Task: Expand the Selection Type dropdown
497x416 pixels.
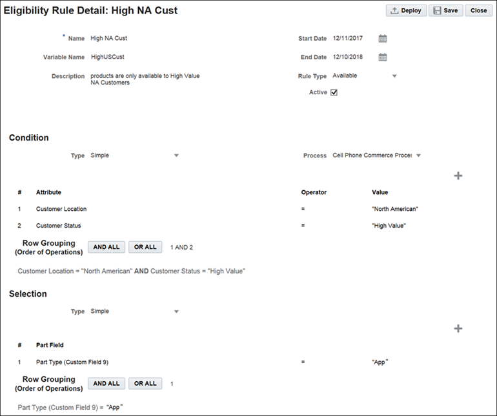Action: pyautogui.click(x=176, y=312)
